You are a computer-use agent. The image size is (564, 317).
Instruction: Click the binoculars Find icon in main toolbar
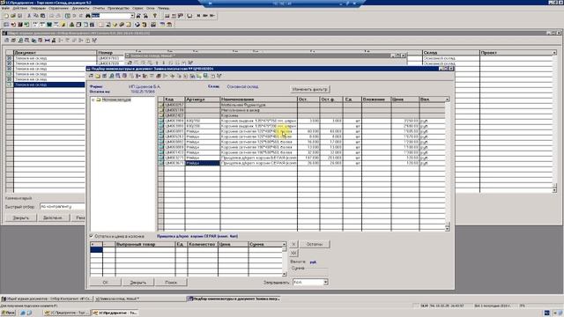(88, 16)
